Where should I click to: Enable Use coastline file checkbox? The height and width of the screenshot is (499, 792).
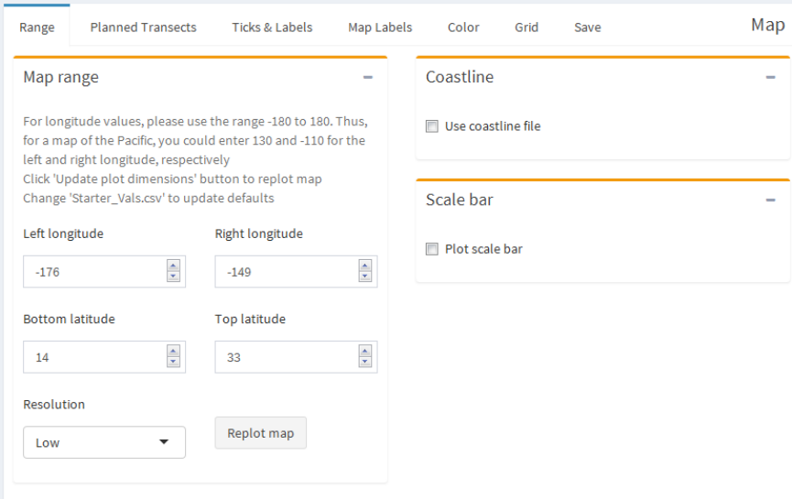pos(432,126)
